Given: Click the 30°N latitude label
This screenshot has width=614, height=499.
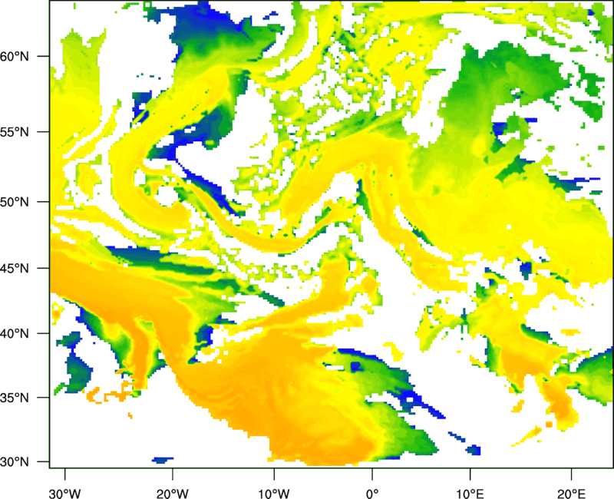Looking at the screenshot, I should [x=15, y=462].
